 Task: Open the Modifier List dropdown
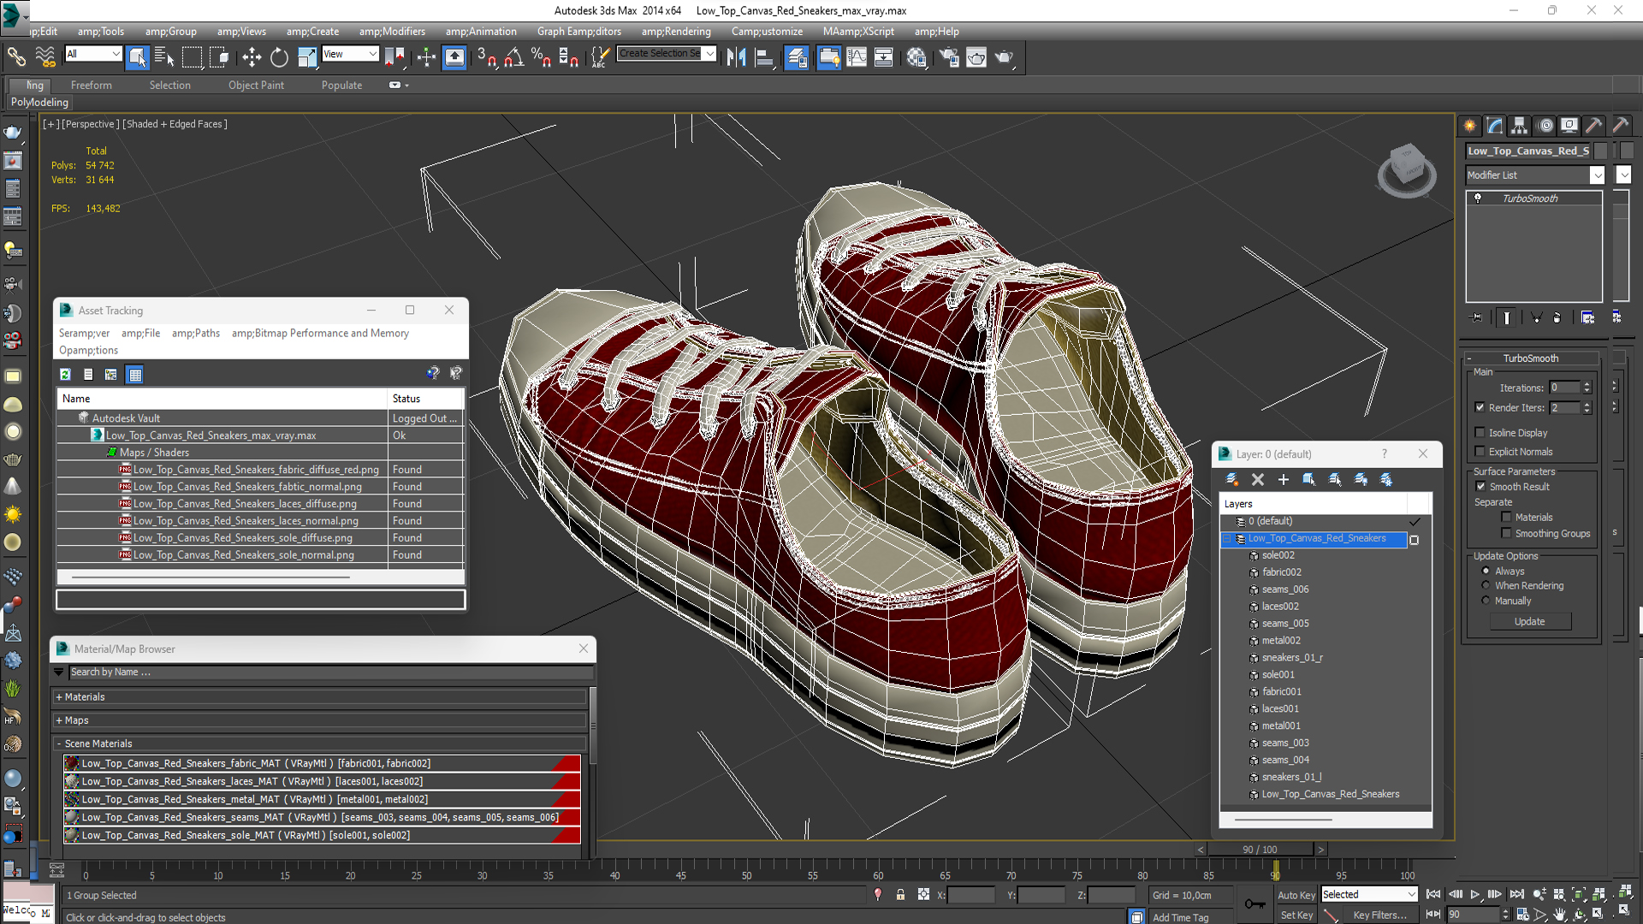click(1597, 175)
